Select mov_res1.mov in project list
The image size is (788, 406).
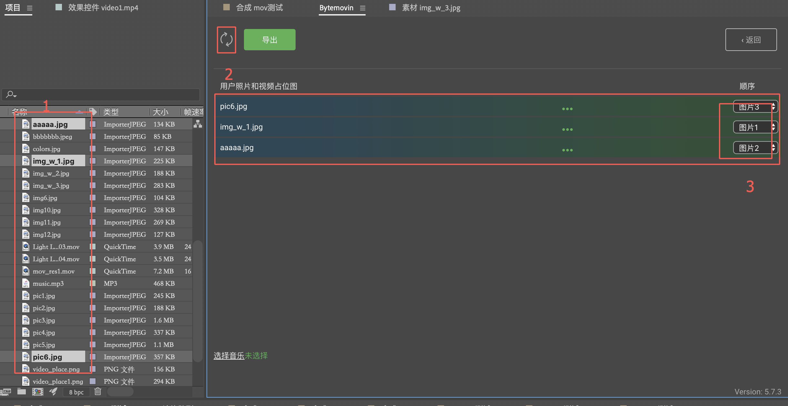coord(54,271)
